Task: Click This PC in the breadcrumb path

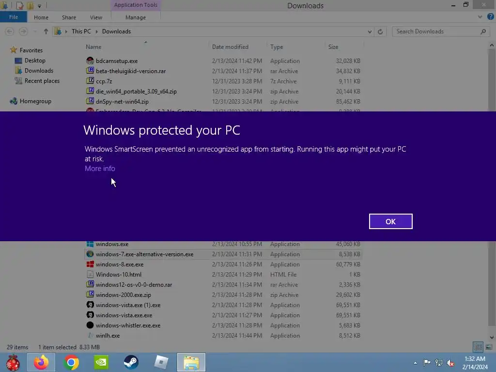Action: click(81, 31)
